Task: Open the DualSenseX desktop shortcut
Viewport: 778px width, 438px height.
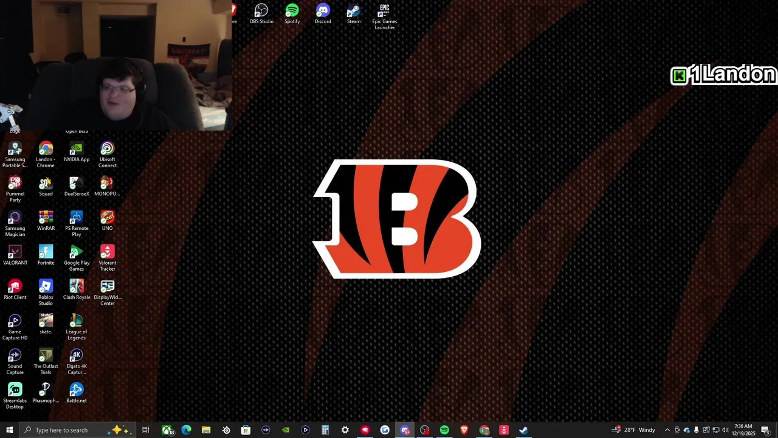Action: [x=77, y=187]
